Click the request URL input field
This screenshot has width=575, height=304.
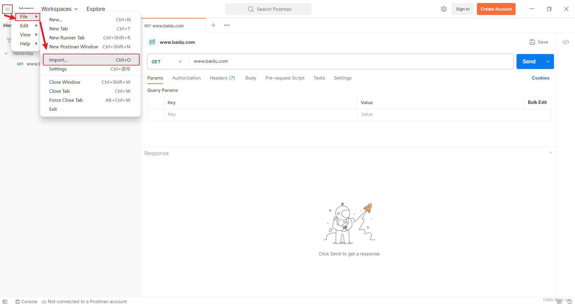pyautogui.click(x=351, y=62)
